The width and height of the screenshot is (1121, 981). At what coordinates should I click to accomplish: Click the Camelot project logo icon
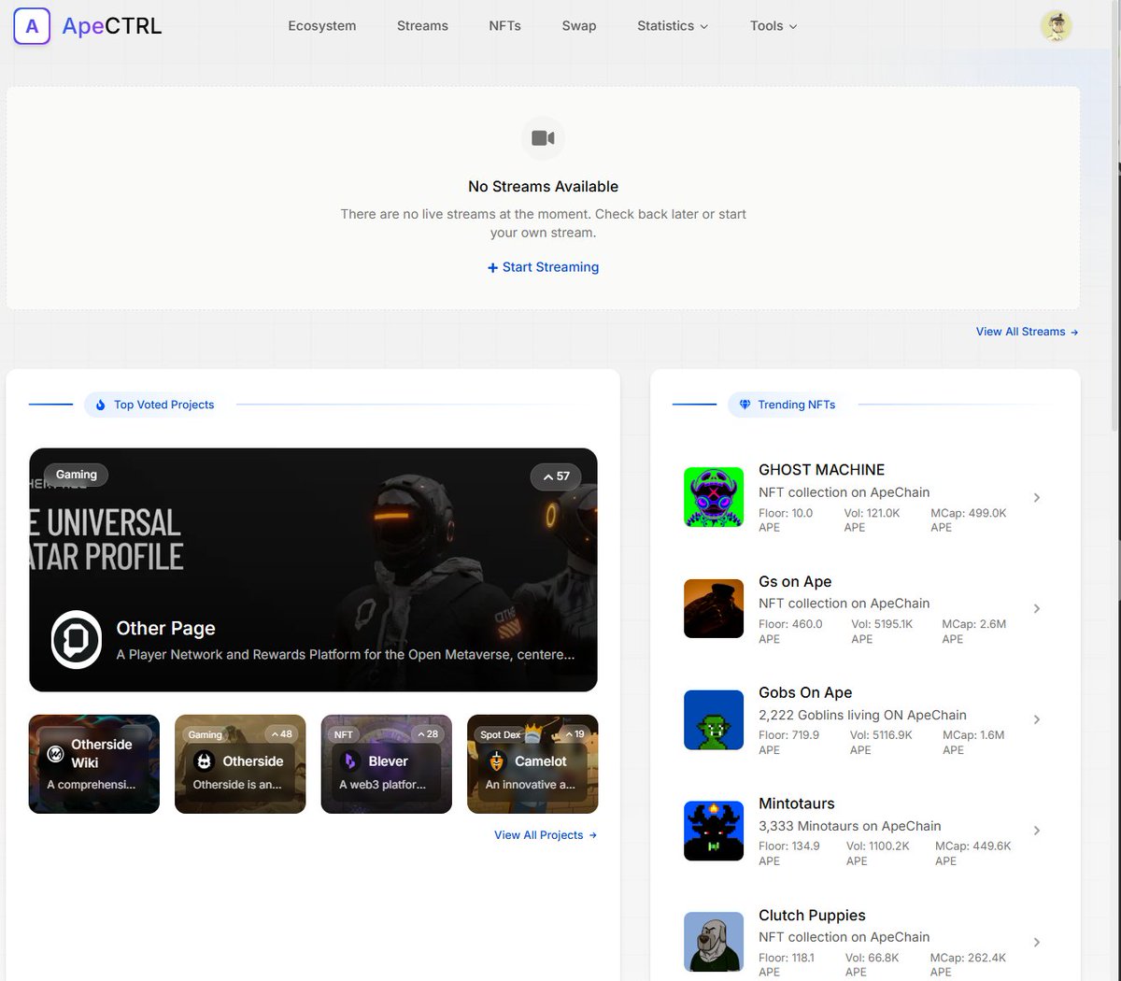pos(496,761)
